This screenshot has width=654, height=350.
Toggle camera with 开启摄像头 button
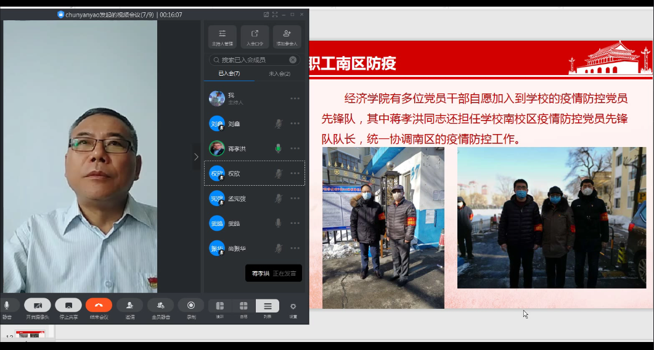[38, 306]
